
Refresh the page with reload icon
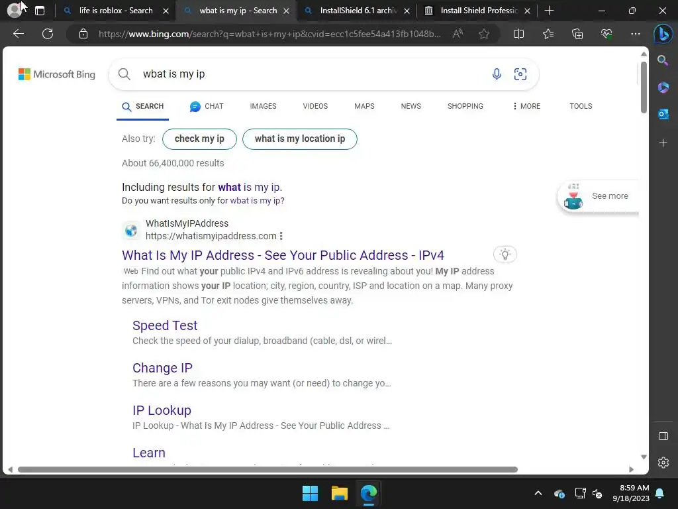(x=48, y=34)
